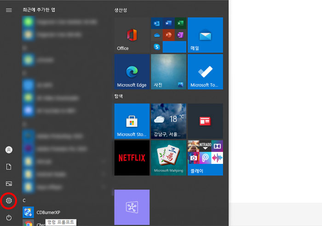The height and width of the screenshot is (226, 322).
Task: Launch the Office tile
Action: 132,35
